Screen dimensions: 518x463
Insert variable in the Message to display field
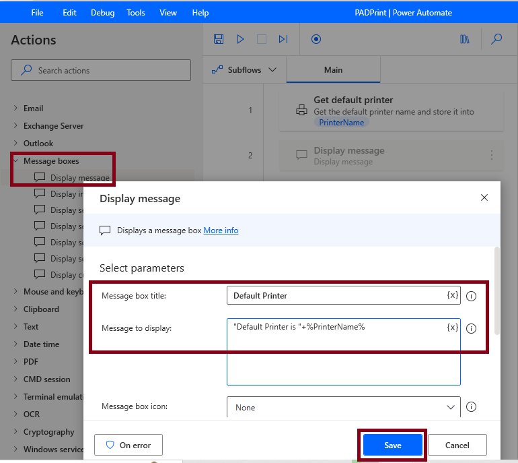(452, 327)
